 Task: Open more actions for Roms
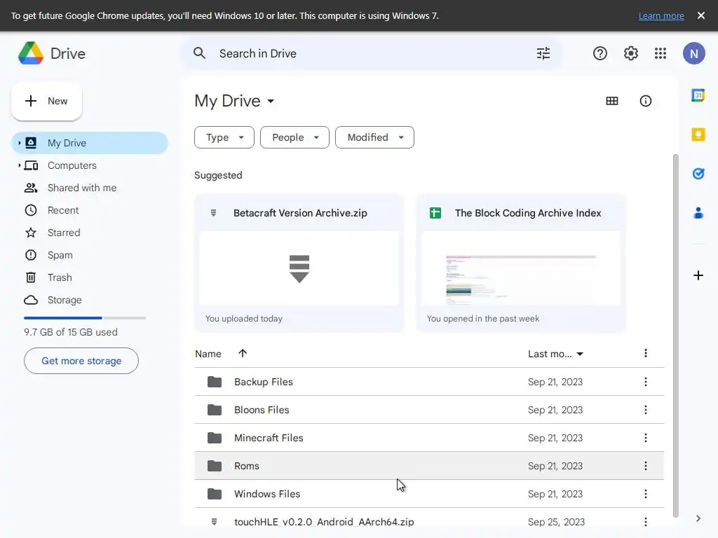click(645, 466)
